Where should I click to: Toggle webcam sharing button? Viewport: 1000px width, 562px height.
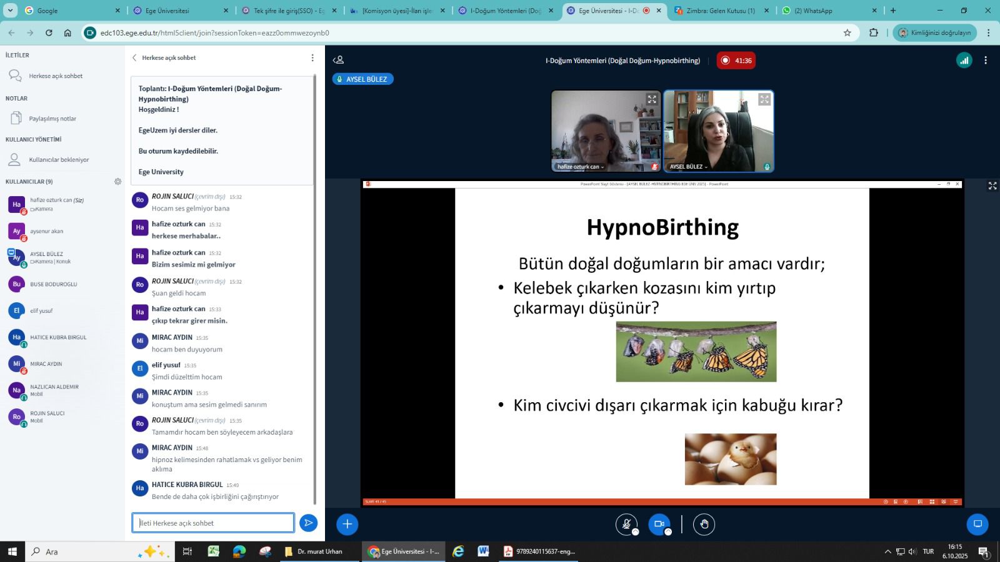(x=659, y=524)
